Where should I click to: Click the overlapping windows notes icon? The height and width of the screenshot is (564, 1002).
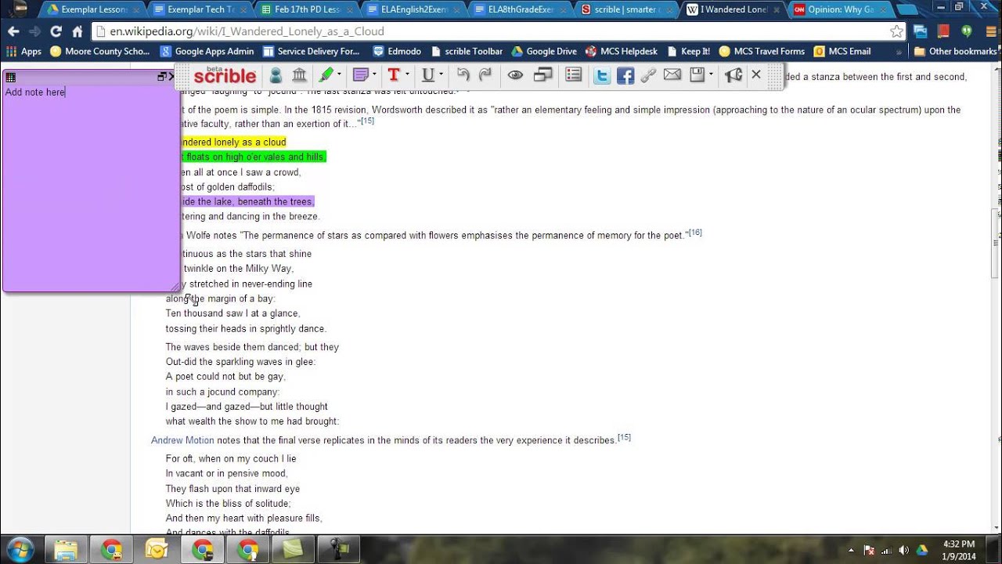click(x=543, y=75)
